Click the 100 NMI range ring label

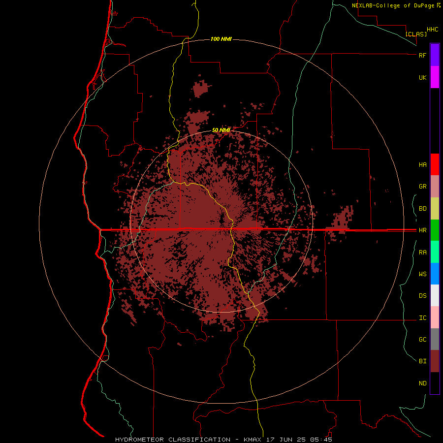coord(221,39)
